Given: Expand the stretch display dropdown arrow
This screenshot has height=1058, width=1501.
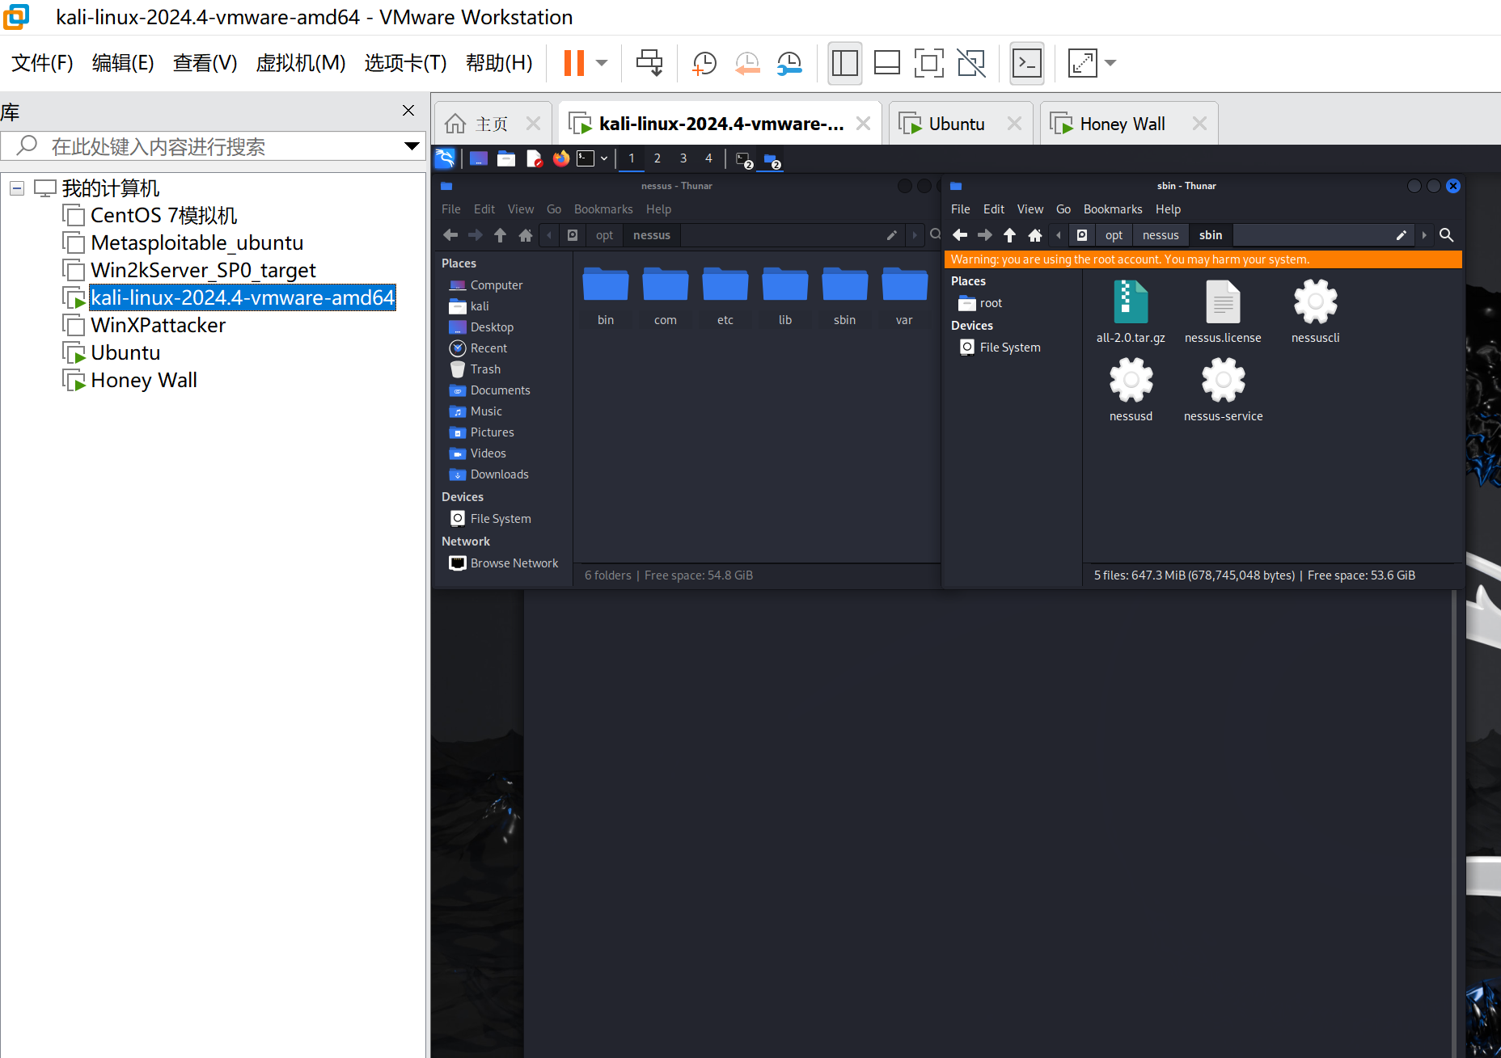Looking at the screenshot, I should click(x=1110, y=63).
